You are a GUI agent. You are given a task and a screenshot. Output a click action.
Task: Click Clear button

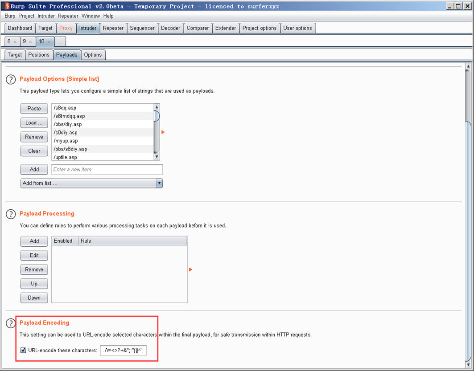[x=34, y=151]
